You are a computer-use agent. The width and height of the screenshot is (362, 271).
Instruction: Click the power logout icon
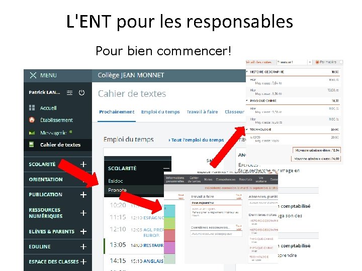(82, 93)
